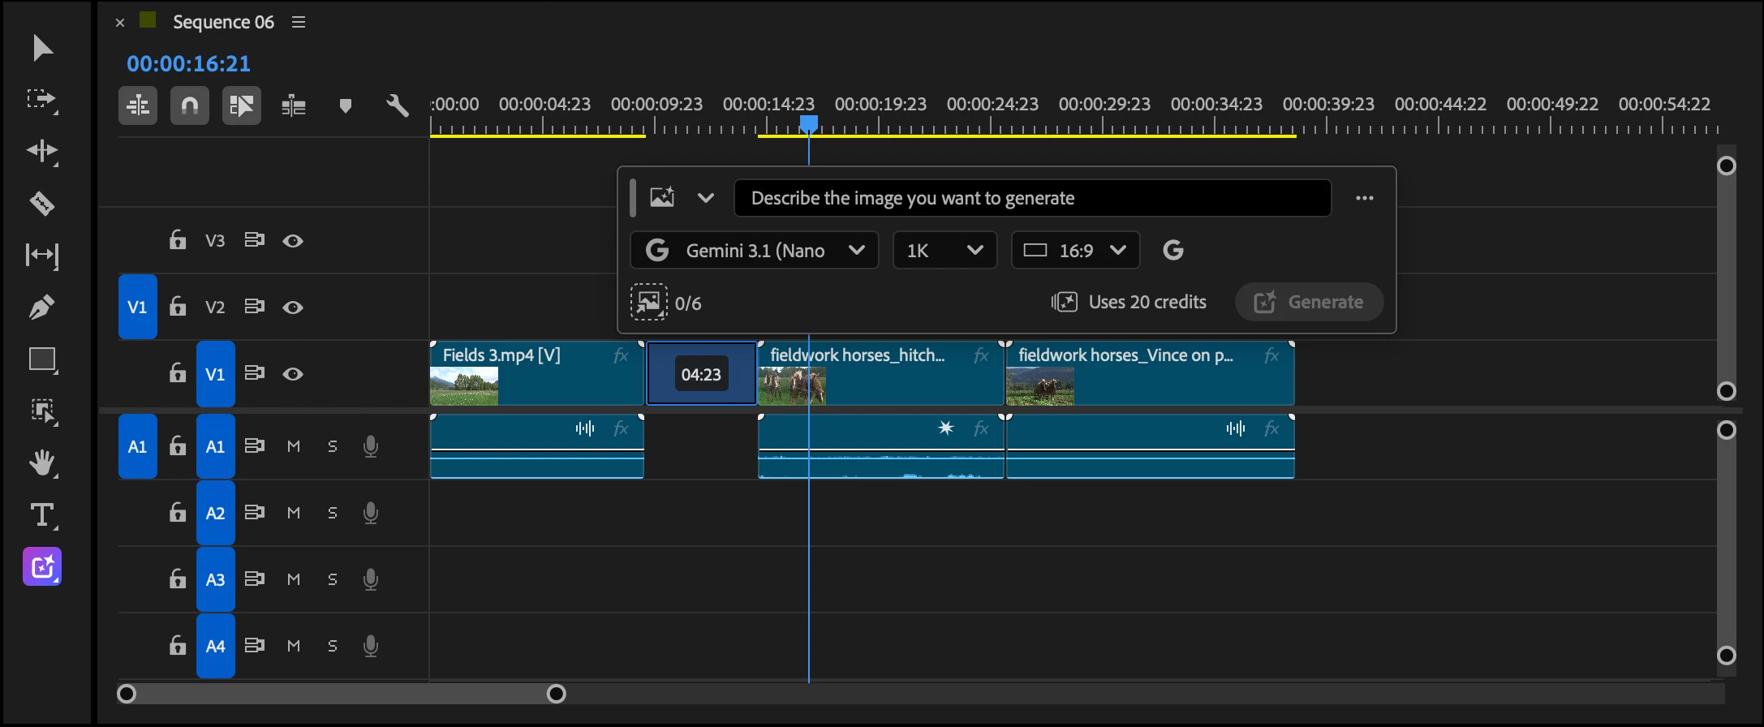Open the Sequence 06 panel menu
The image size is (1764, 727).
coord(299,22)
